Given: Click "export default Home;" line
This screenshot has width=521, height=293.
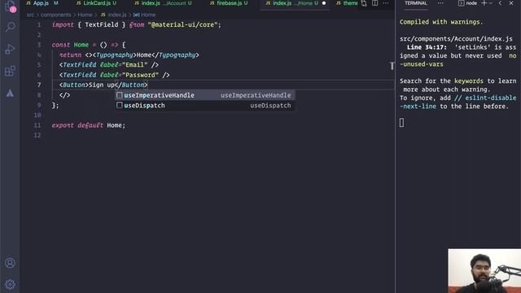Looking at the screenshot, I should (x=89, y=125).
